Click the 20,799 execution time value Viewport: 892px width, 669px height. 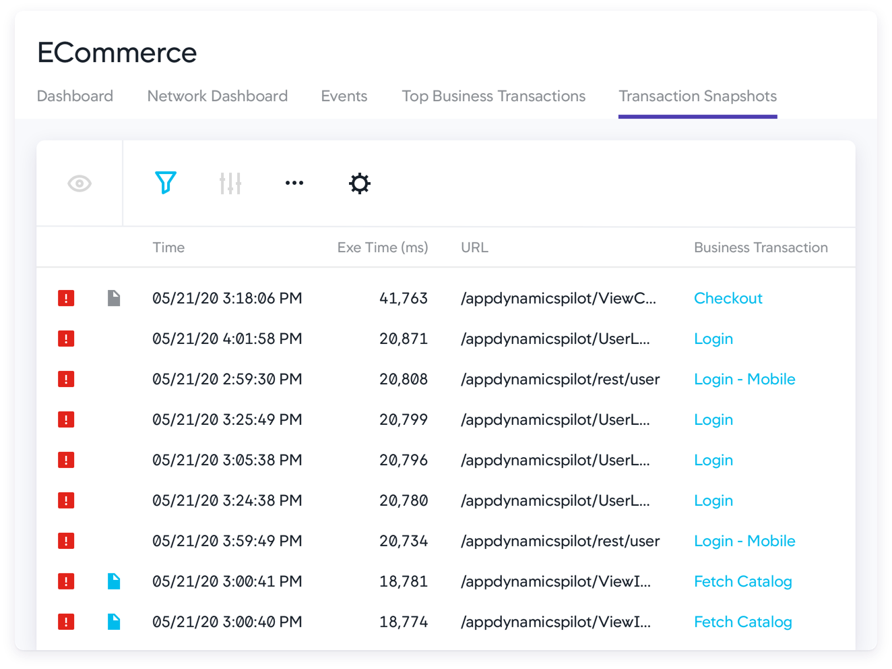tap(404, 419)
